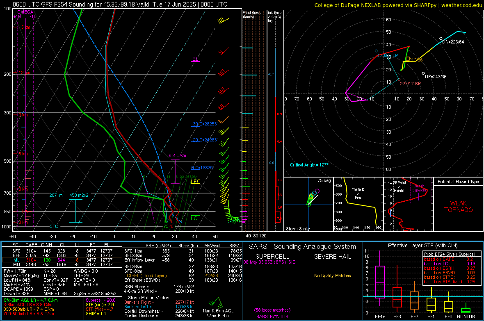Viewport: 484px width, 321px height.
Task: Click the magenta EL marker on skew-T
Action: 195,59
